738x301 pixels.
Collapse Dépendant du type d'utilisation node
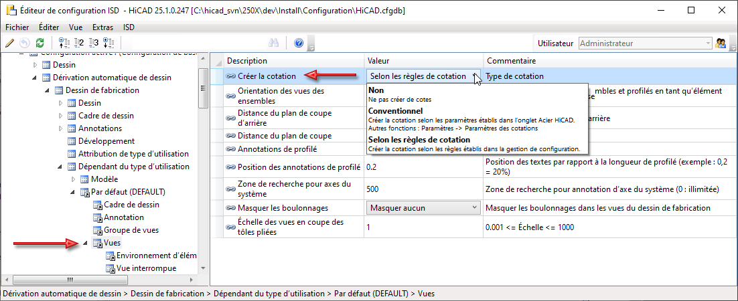[x=60, y=167]
